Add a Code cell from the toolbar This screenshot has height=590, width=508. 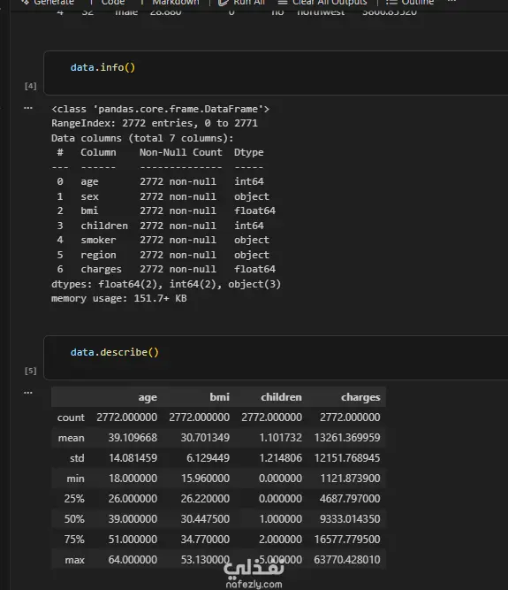click(x=107, y=3)
